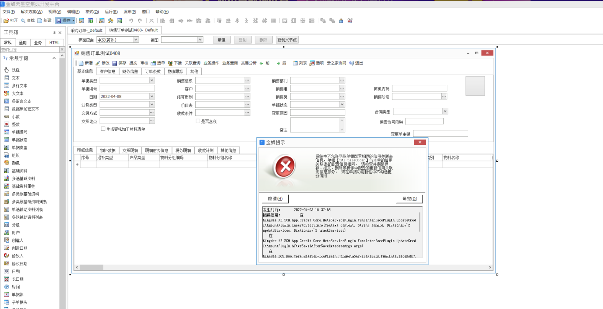603x309 pixels.
Task: Toggle 生成受托加工材料清单 checkbox
Action: (103, 129)
